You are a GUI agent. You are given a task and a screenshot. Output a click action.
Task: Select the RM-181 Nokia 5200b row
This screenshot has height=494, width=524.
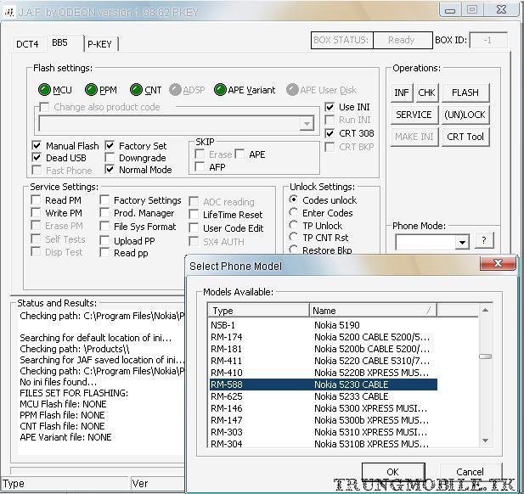pos(324,349)
